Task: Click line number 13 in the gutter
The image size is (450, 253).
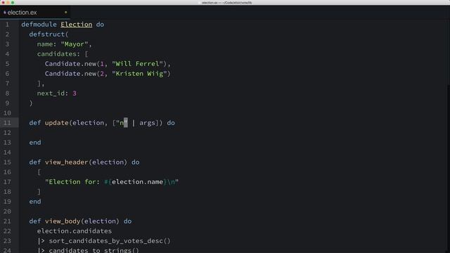Action: click(x=7, y=143)
